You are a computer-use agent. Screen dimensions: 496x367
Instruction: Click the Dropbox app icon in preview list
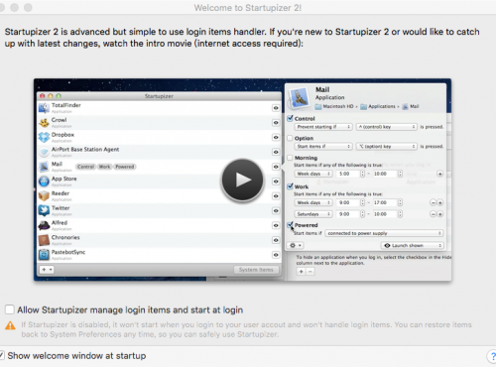click(44, 137)
